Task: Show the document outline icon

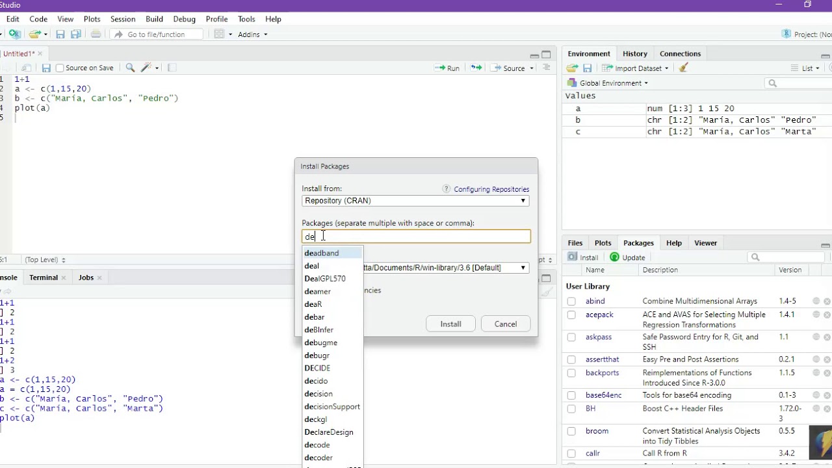Action: 547,68
